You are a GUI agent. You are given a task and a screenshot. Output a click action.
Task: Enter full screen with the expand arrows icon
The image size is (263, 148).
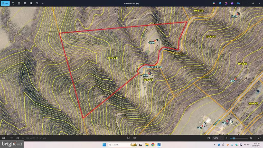[x=259, y=138]
